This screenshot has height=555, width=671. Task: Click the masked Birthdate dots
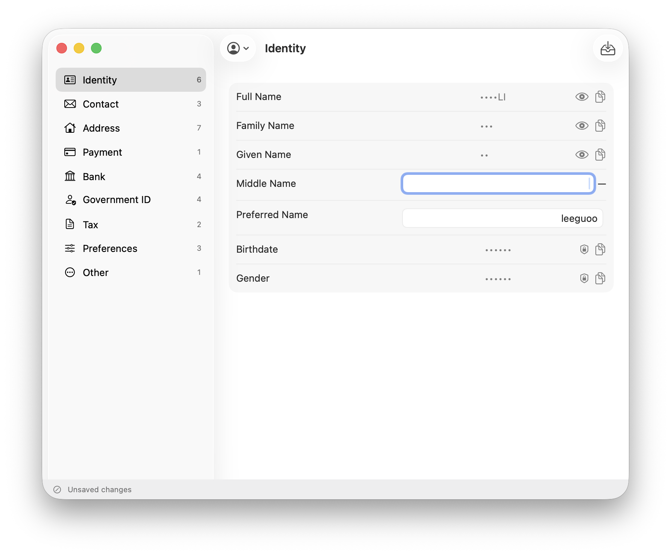[498, 250]
